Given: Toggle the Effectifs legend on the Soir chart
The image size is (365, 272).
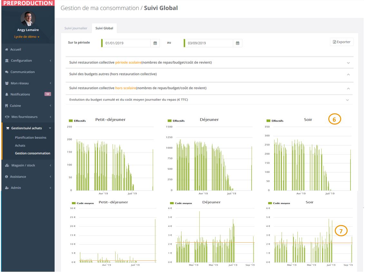Looking at the screenshot, I should pos(275,121).
